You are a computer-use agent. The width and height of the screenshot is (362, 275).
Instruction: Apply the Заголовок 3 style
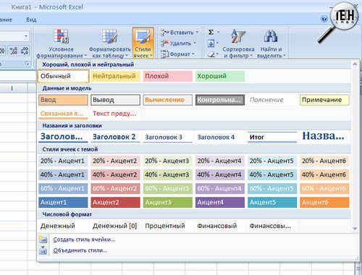pyautogui.click(x=168, y=137)
